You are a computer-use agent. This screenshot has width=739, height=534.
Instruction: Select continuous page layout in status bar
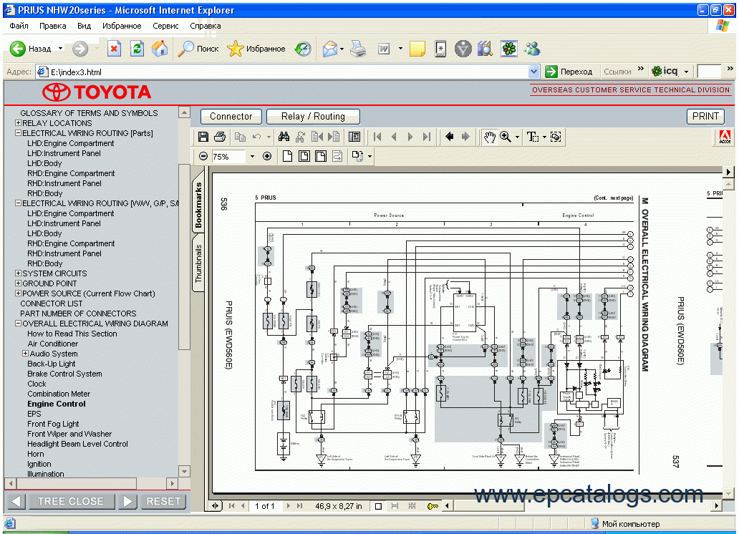coord(395,506)
